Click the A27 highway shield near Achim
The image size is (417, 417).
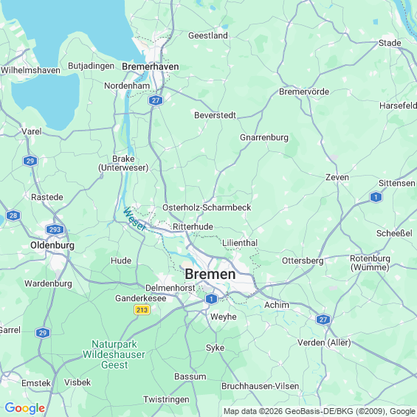pyautogui.click(x=323, y=320)
